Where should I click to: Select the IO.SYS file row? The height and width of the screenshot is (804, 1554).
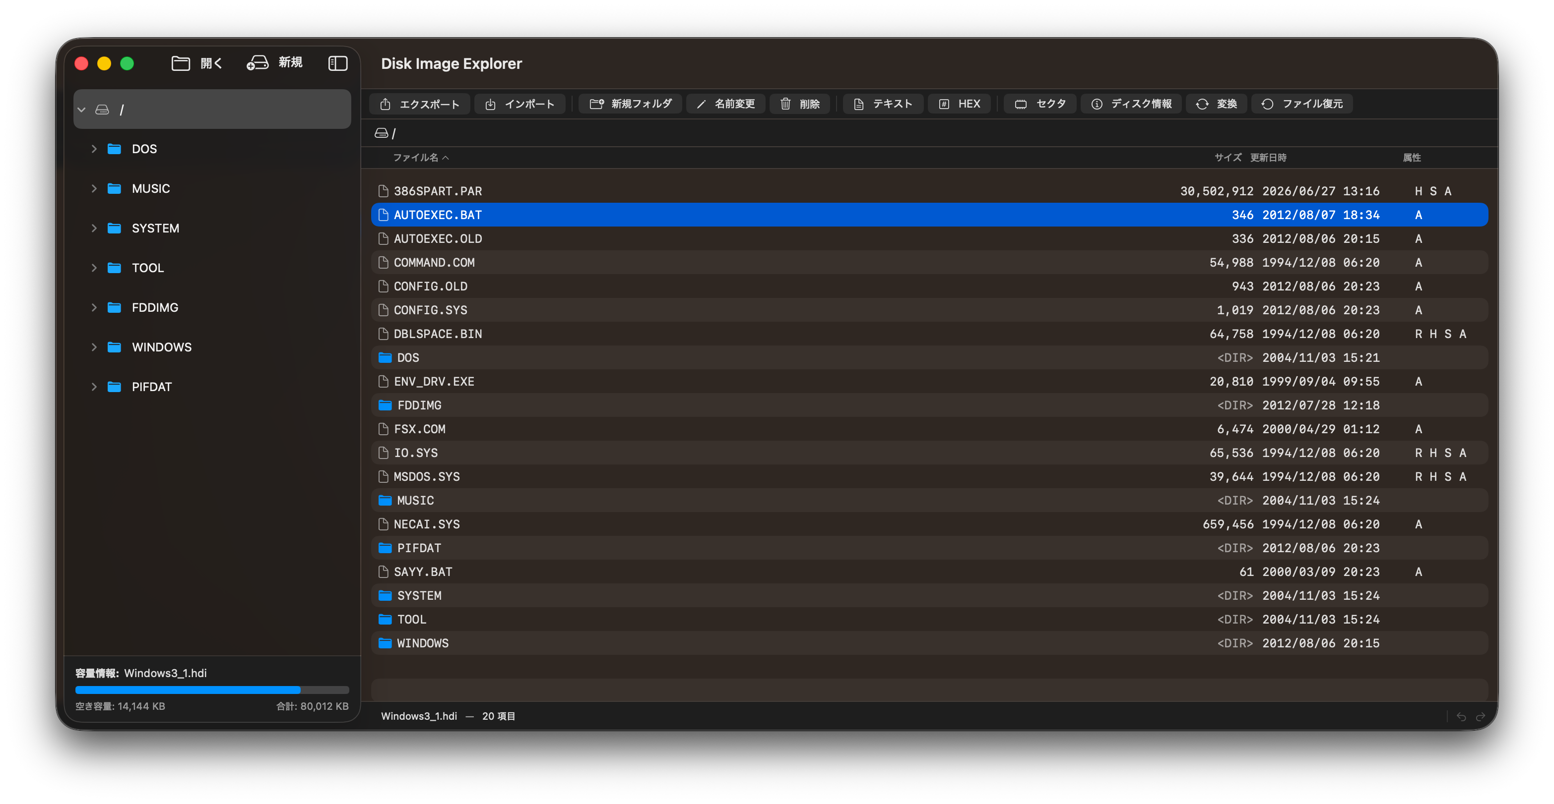[929, 453]
